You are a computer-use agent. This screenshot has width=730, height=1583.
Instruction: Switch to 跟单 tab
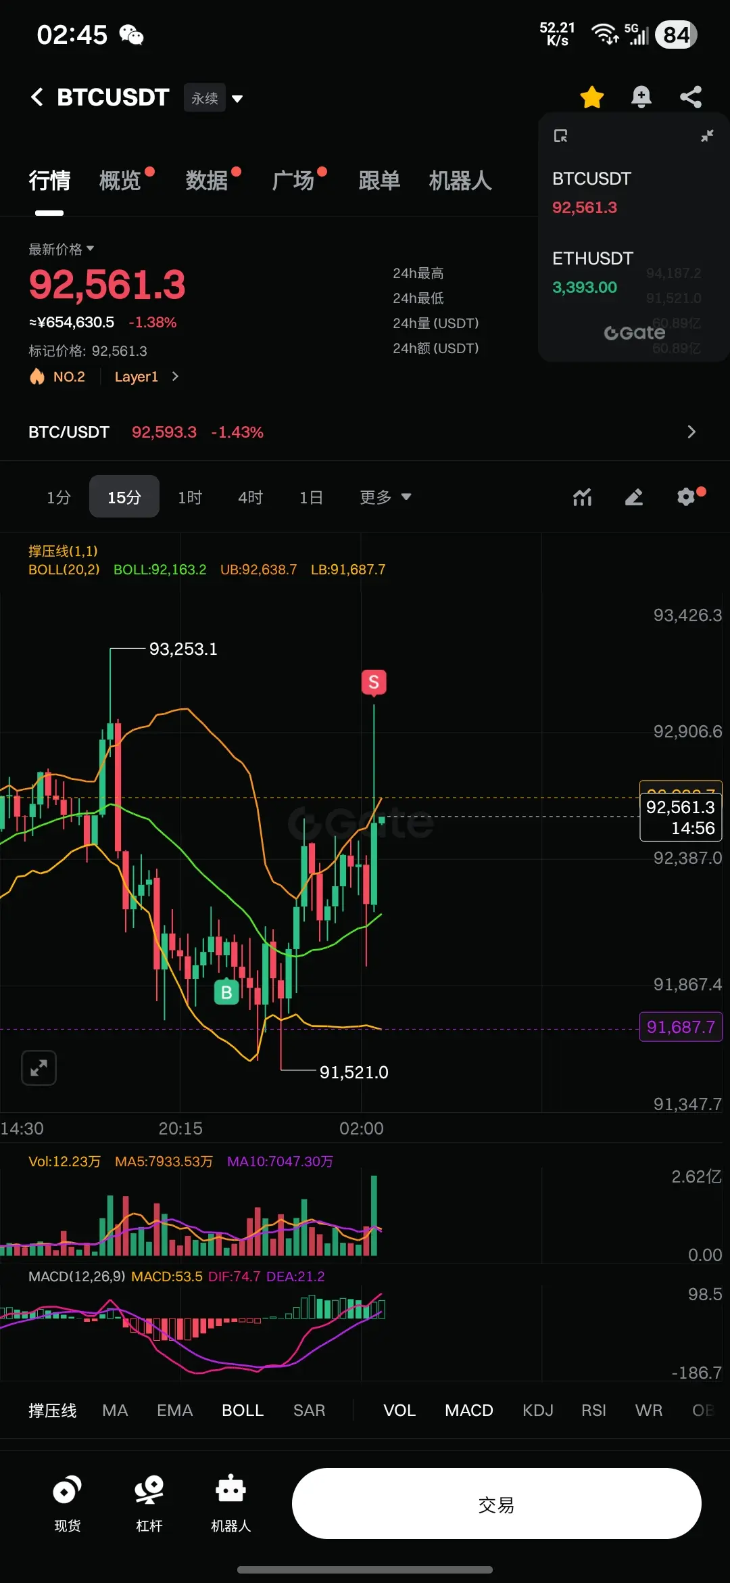pyautogui.click(x=379, y=181)
